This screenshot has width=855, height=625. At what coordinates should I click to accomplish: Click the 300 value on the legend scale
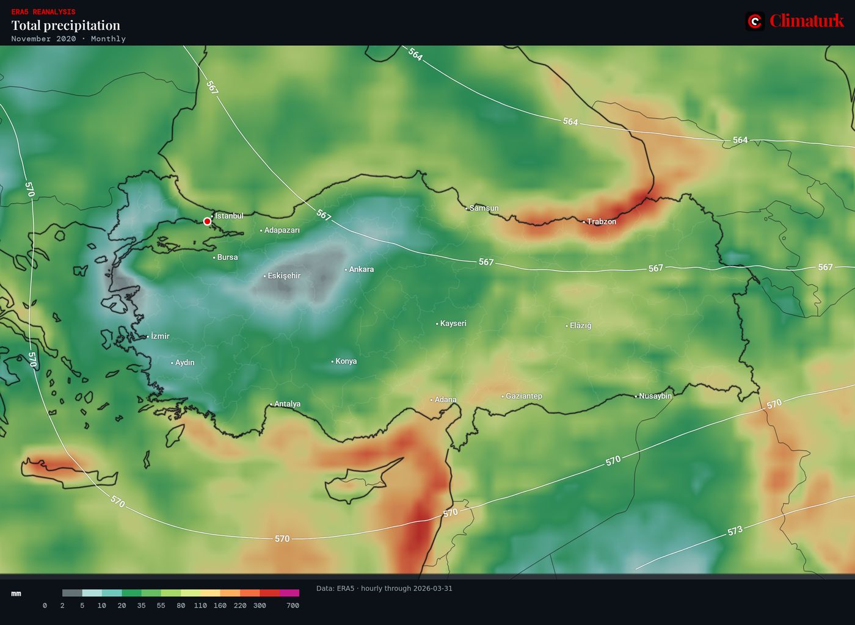(x=260, y=605)
